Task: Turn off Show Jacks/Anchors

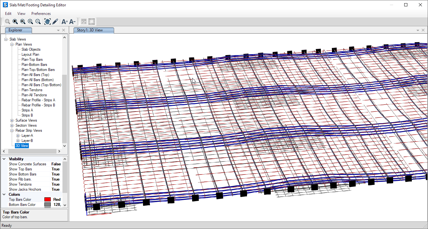Action: 56,189
